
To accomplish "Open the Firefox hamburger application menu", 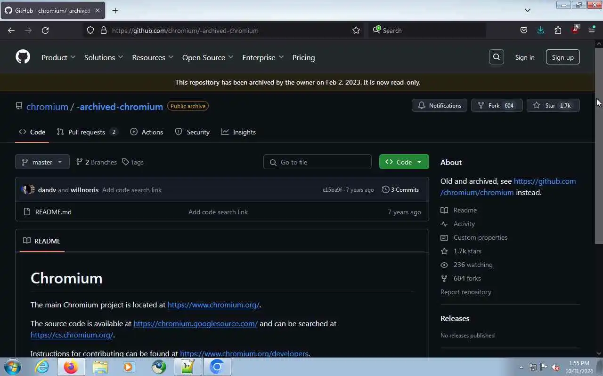I will coord(592,30).
